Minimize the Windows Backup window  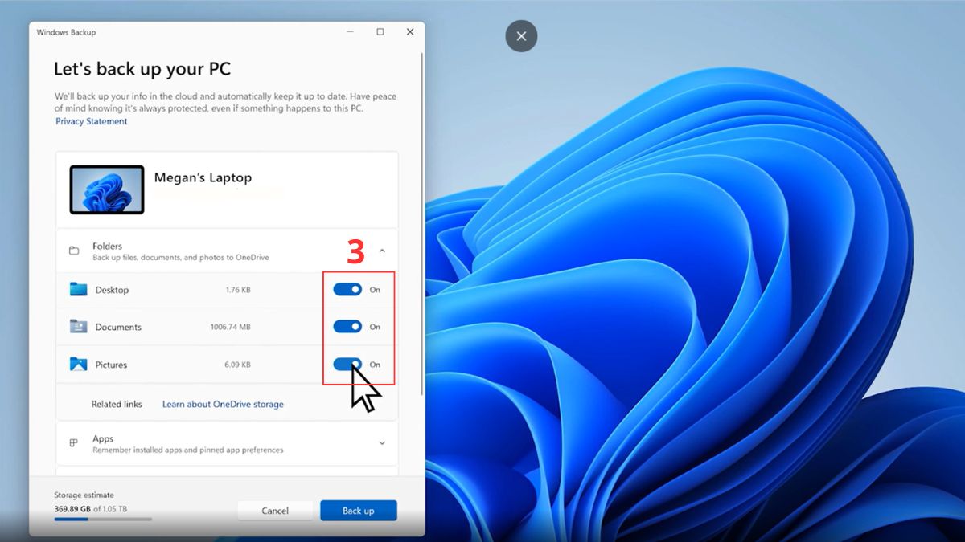[x=351, y=32]
